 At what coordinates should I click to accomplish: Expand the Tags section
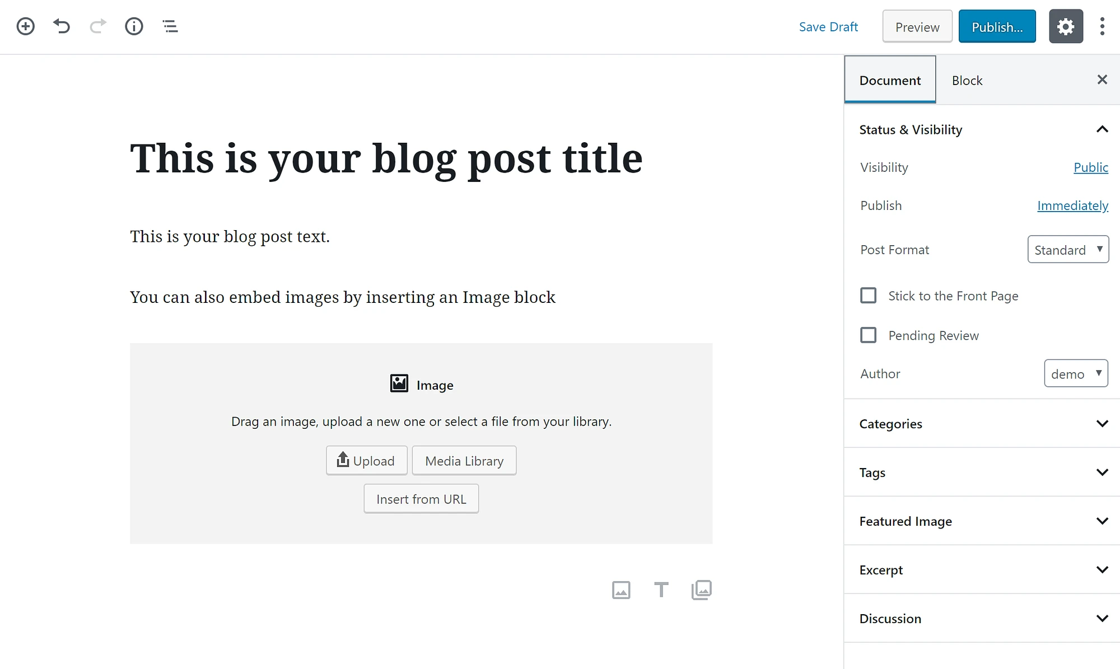(1102, 472)
